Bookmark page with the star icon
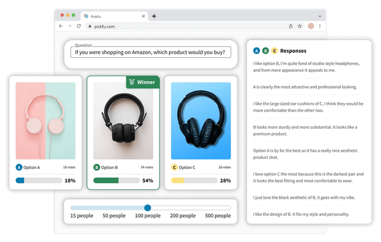The height and width of the screenshot is (242, 381). click(300, 26)
